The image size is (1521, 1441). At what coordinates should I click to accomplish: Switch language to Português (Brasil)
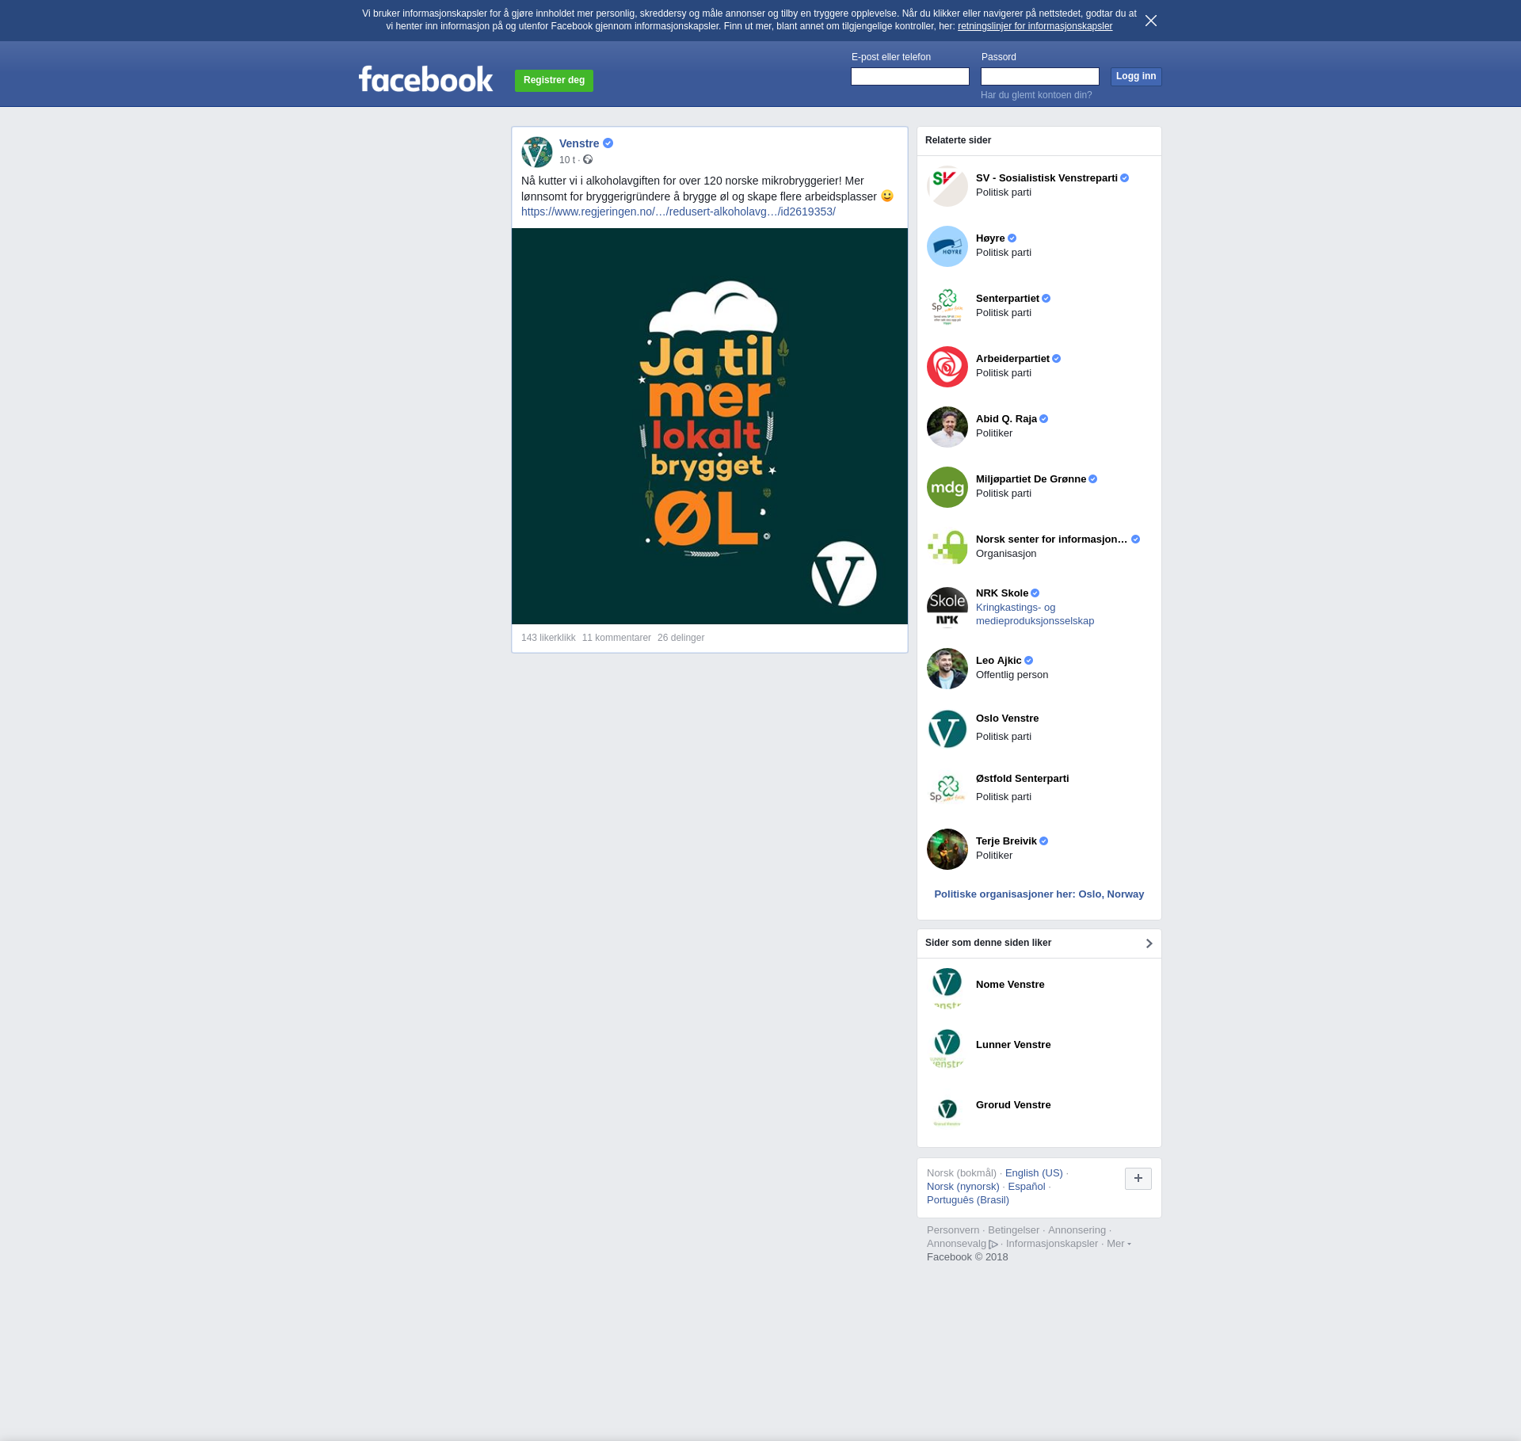coord(968,1200)
